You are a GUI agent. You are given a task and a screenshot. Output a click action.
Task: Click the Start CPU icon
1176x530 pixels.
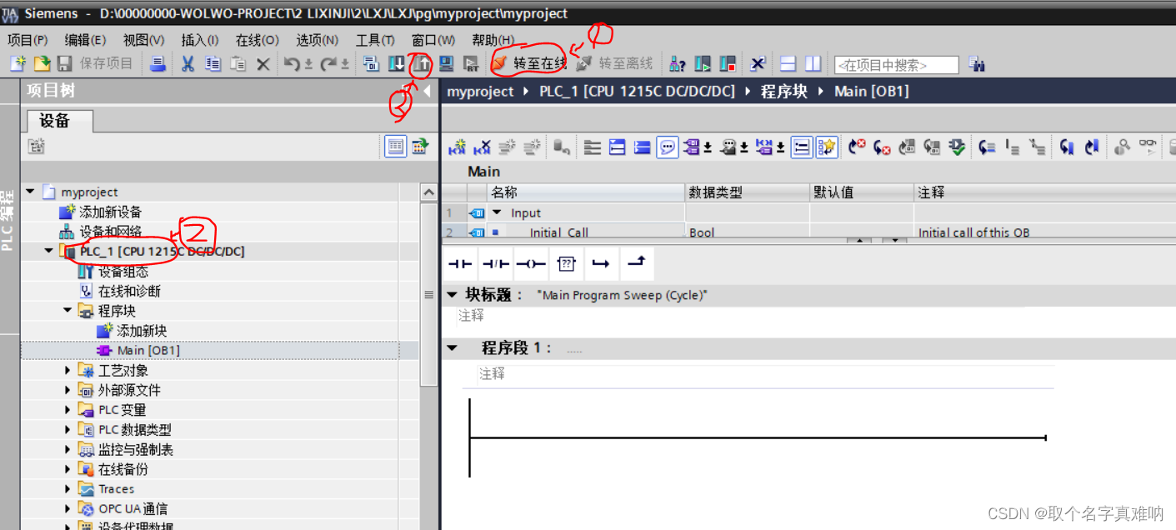[703, 63]
